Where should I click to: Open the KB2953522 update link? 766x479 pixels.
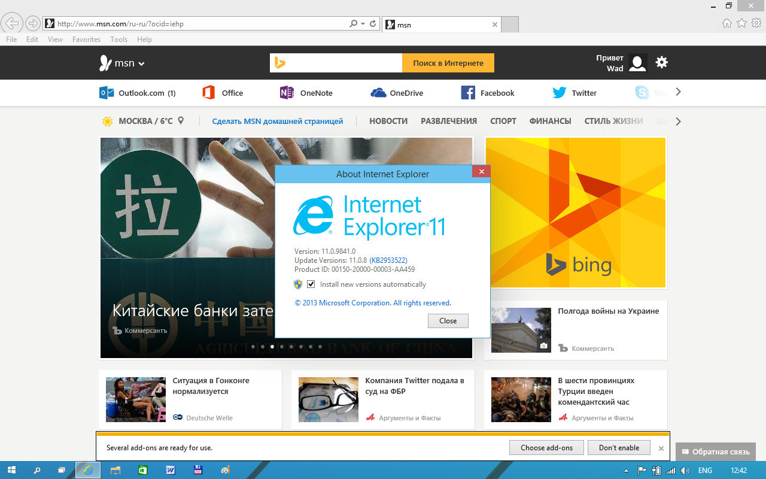click(x=388, y=260)
